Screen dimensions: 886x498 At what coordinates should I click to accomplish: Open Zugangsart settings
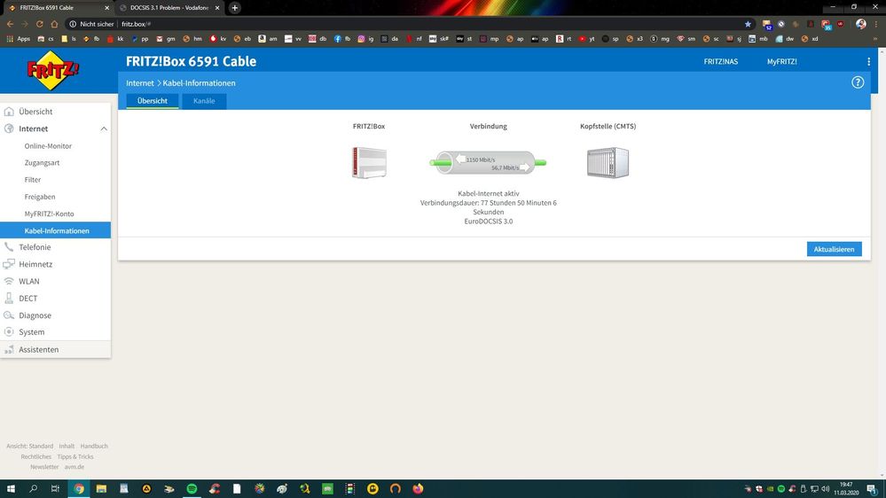(42, 163)
